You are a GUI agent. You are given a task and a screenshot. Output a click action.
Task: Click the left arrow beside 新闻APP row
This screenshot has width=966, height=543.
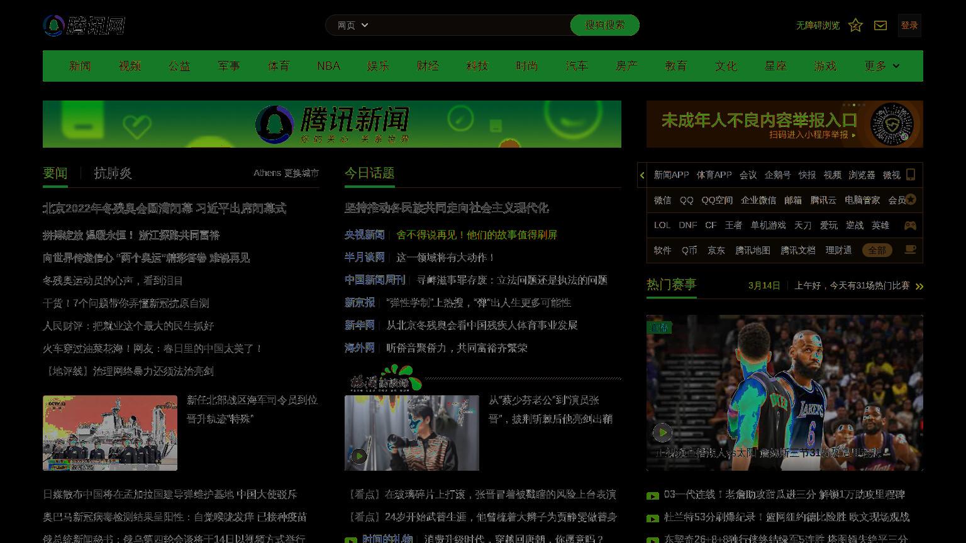pyautogui.click(x=642, y=175)
